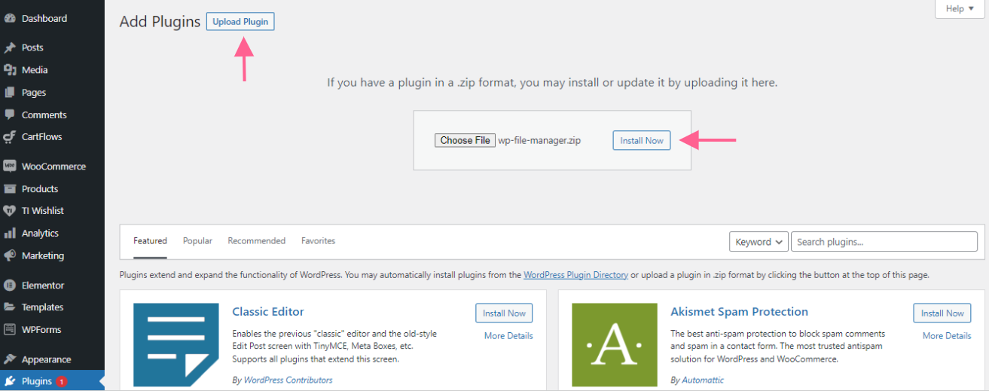Click the Media library icon
This screenshot has height=391, width=989.
pyautogui.click(x=10, y=70)
